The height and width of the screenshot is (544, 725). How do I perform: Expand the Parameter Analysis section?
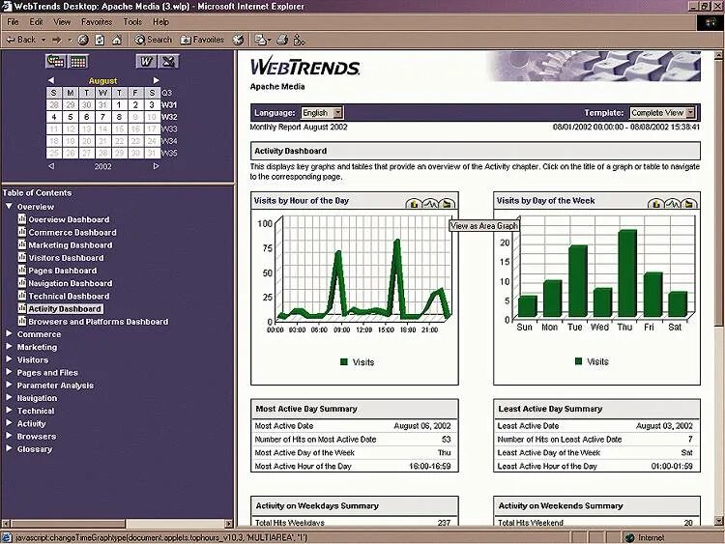(x=9, y=385)
